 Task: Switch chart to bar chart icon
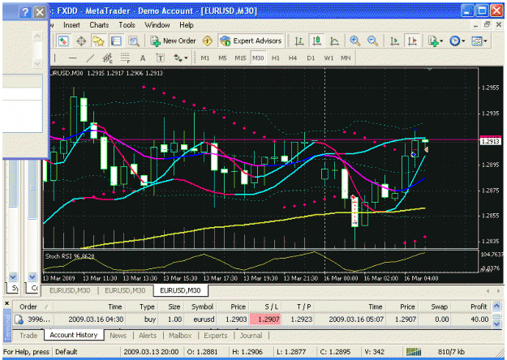(299, 41)
